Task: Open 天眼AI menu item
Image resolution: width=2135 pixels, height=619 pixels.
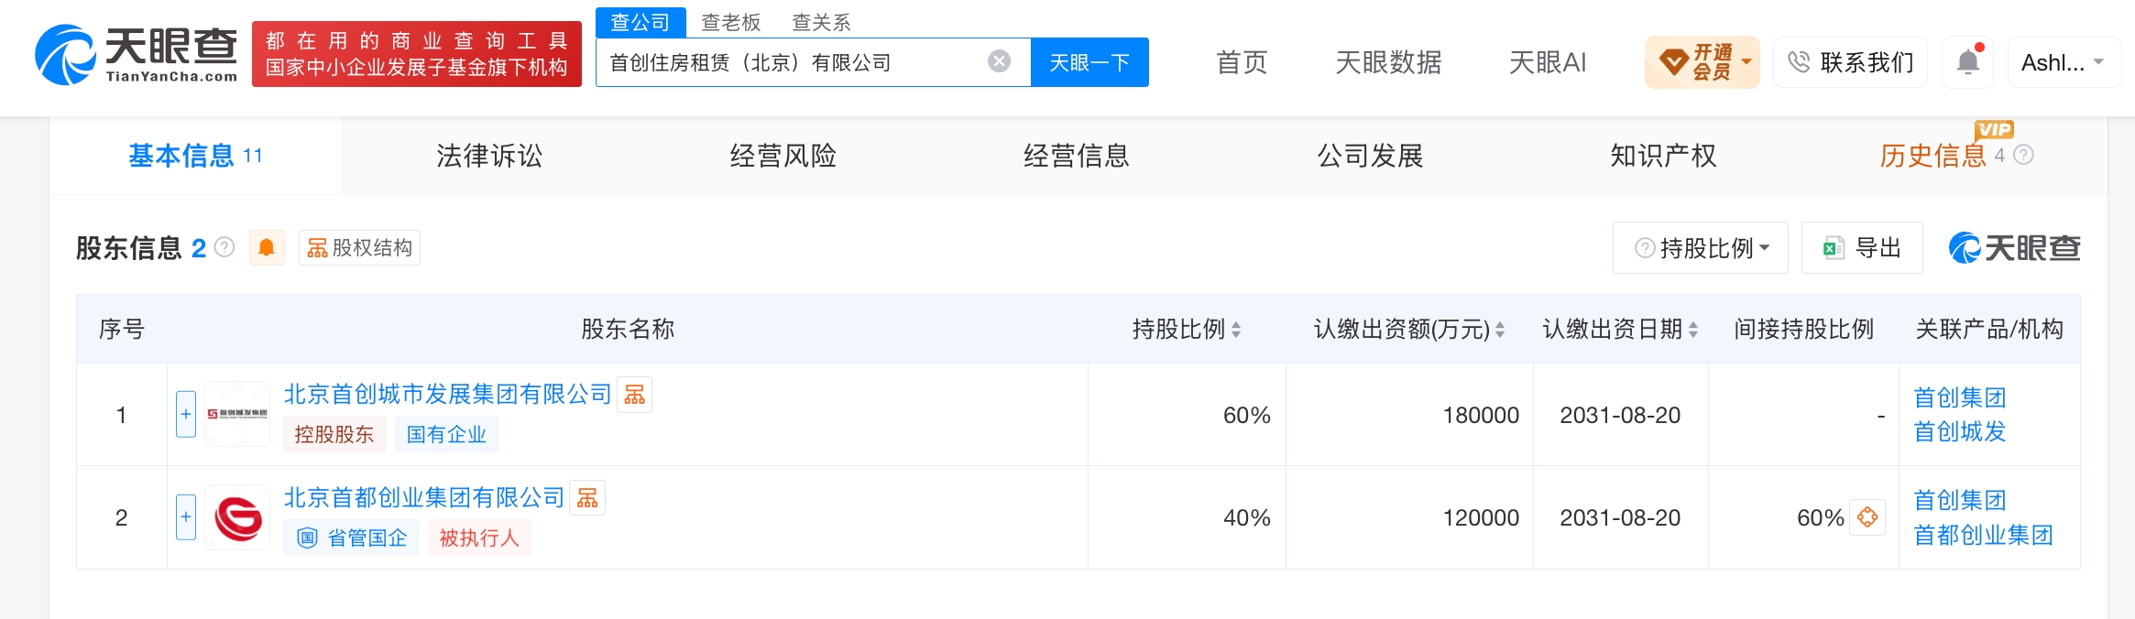Action: [x=1548, y=62]
